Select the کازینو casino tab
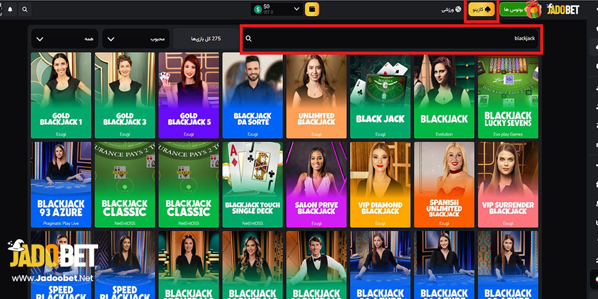This screenshot has height=299, width=598. coord(482,9)
